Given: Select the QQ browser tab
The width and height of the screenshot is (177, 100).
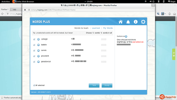Looking at the screenshot, I should coord(16,10).
